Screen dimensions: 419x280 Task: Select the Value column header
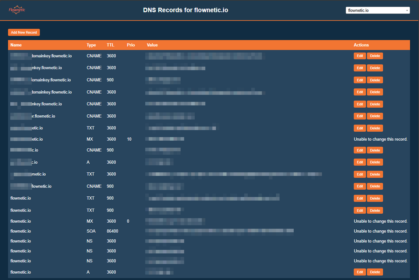[x=152, y=45]
